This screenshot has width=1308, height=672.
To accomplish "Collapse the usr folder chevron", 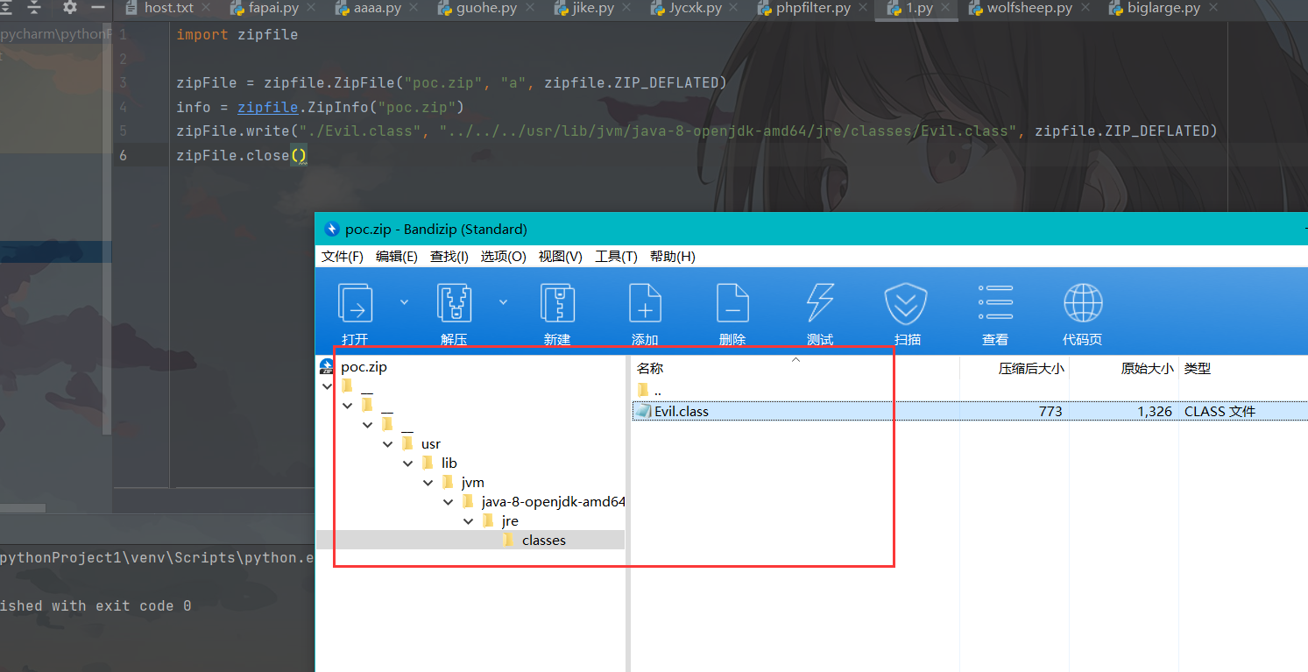I will [x=387, y=444].
